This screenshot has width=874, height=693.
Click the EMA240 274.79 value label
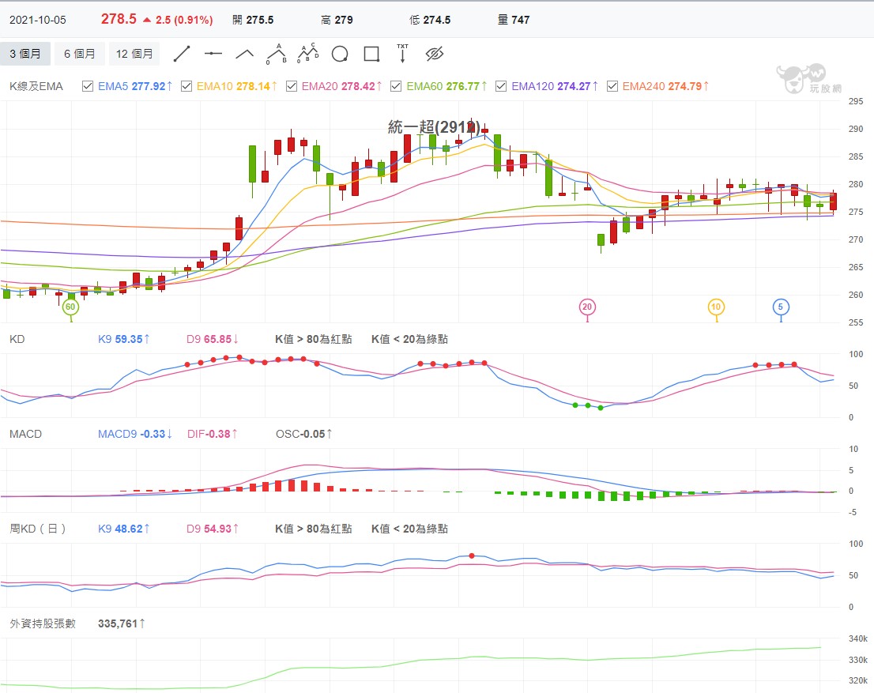(665, 86)
